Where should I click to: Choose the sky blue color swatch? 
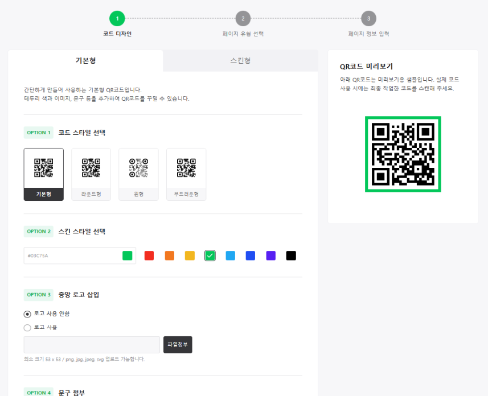(230, 255)
